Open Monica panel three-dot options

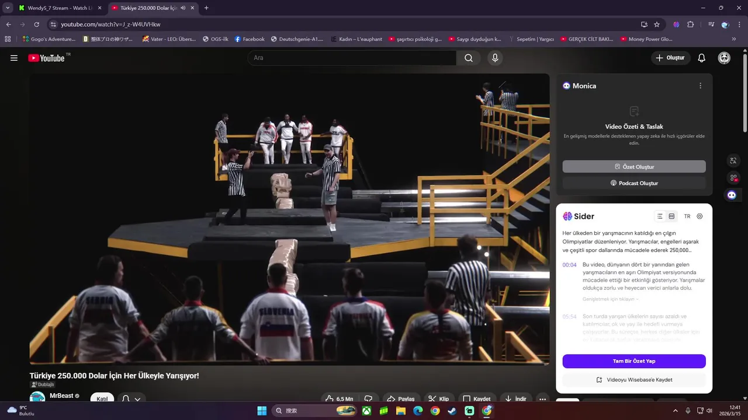701,86
